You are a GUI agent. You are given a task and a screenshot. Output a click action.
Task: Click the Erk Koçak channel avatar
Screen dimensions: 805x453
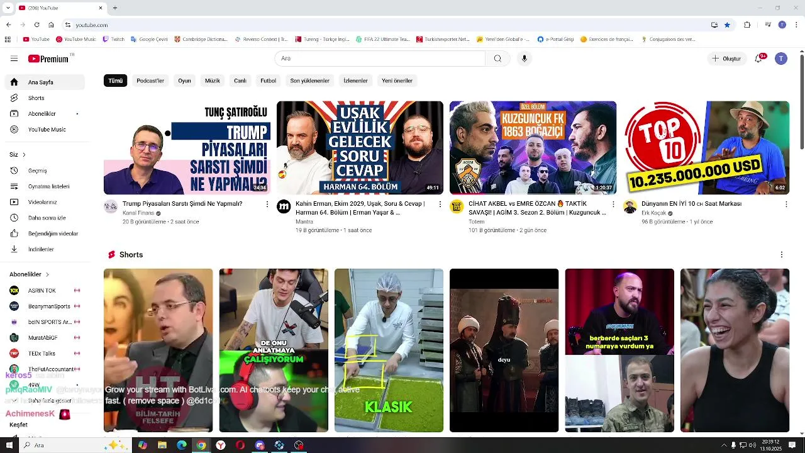pyautogui.click(x=630, y=207)
